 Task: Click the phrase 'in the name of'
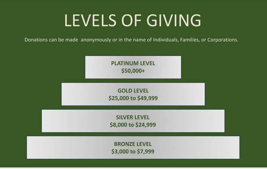click(135, 40)
